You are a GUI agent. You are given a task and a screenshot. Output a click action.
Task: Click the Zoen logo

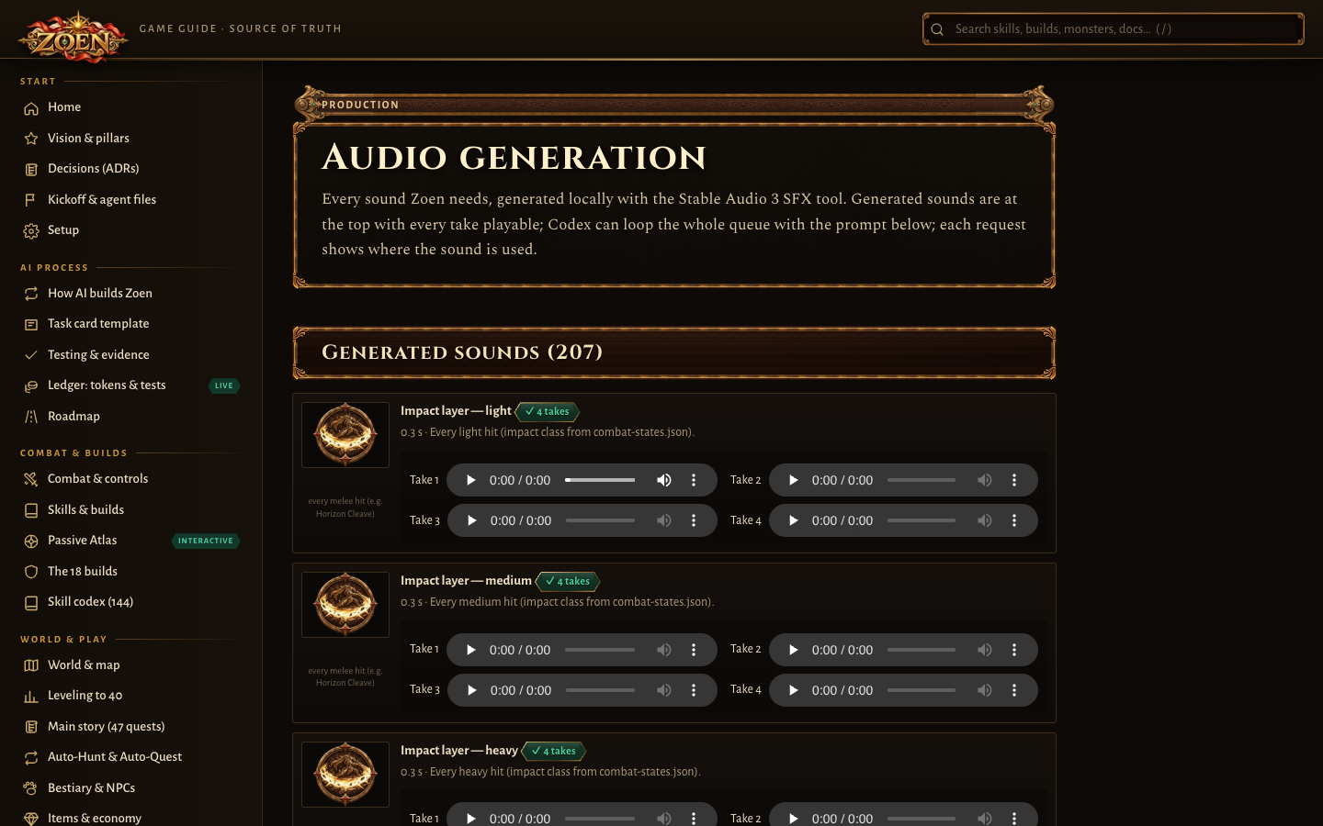(73, 38)
